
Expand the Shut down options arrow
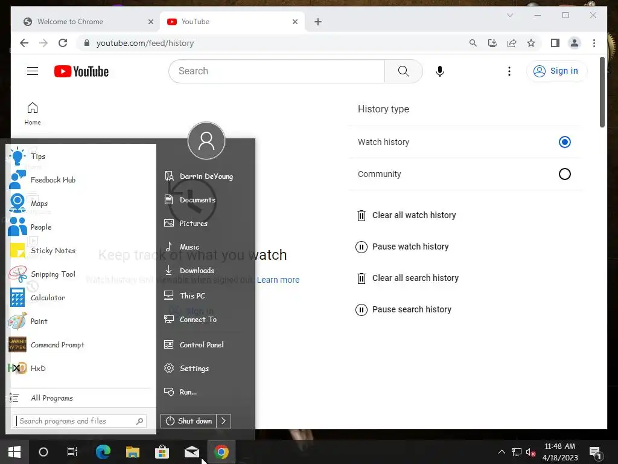point(223,421)
